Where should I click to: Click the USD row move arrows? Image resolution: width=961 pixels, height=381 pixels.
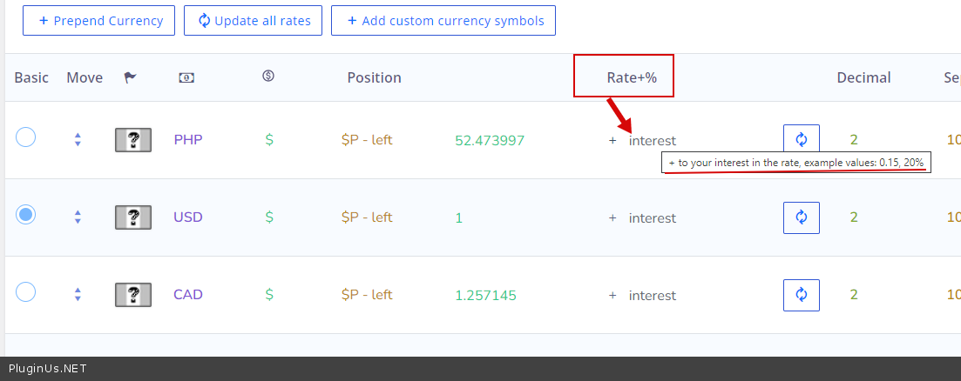point(78,217)
